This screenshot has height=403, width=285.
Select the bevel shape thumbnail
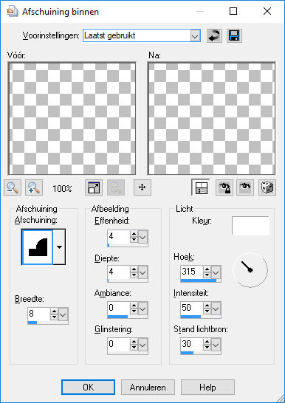pos(38,247)
